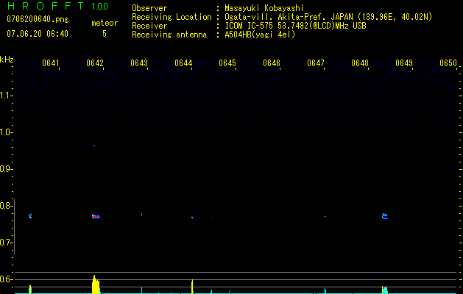Click the strong meteor echo at 0642
Screen dimensions: 463x294
click(x=96, y=217)
